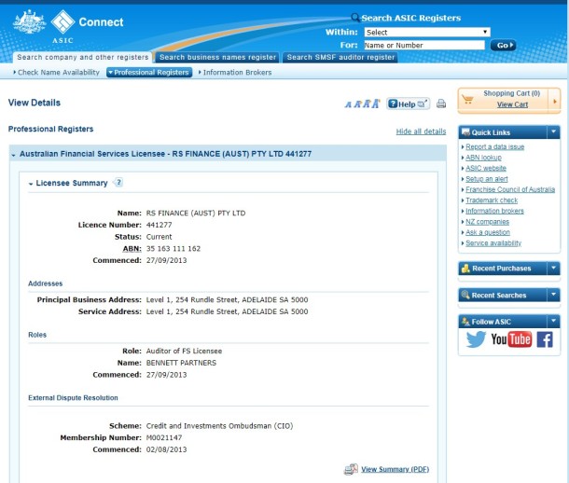Select the second font size icon
Image resolution: width=569 pixels, height=483 pixels.
357,104
